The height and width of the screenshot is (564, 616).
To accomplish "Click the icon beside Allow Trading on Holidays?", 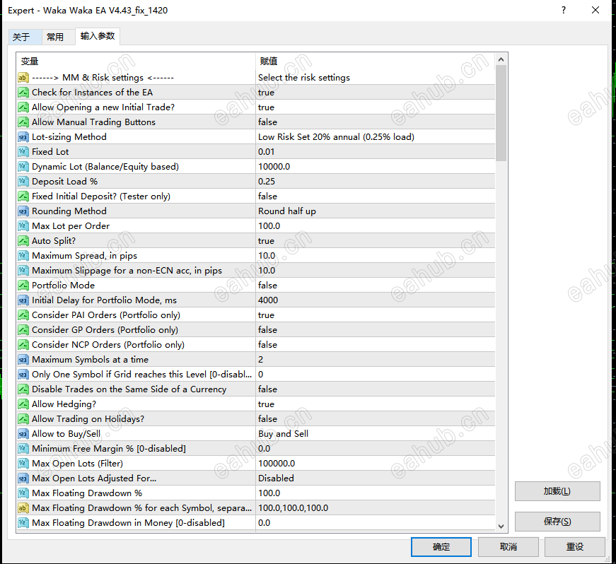I will coord(23,419).
